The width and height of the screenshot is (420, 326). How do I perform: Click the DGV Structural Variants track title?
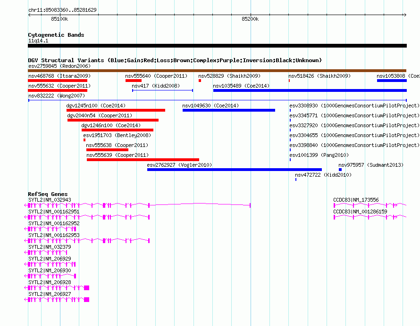tap(175, 60)
